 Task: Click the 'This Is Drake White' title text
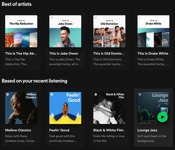point(153,53)
